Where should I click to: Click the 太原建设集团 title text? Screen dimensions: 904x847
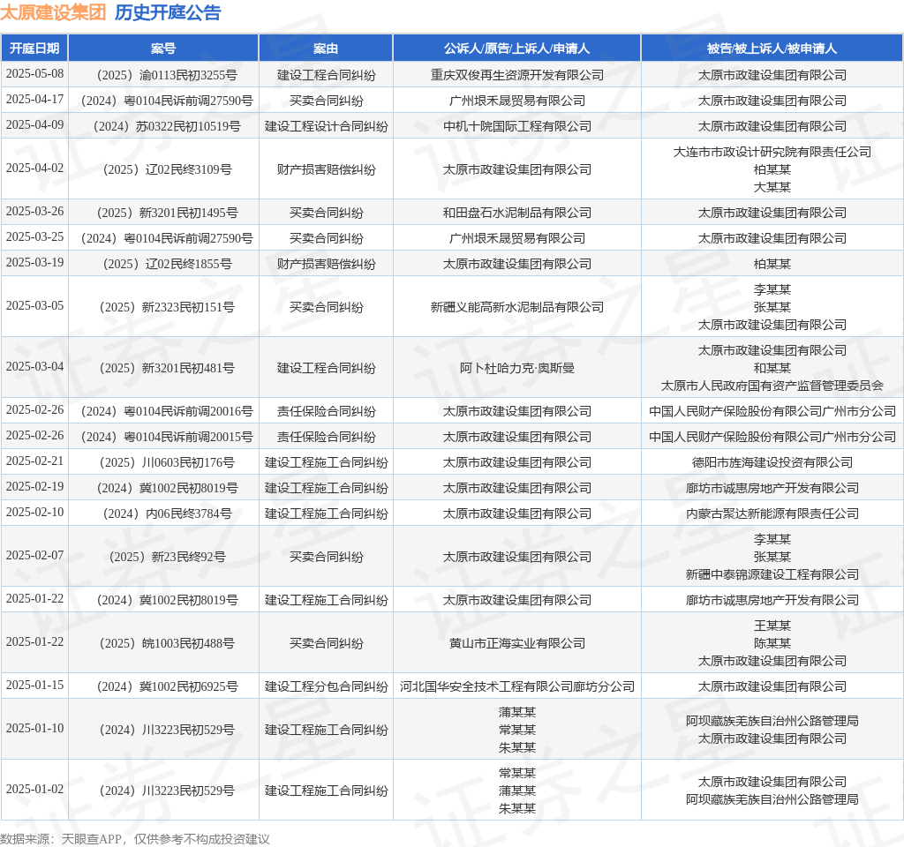53,12
